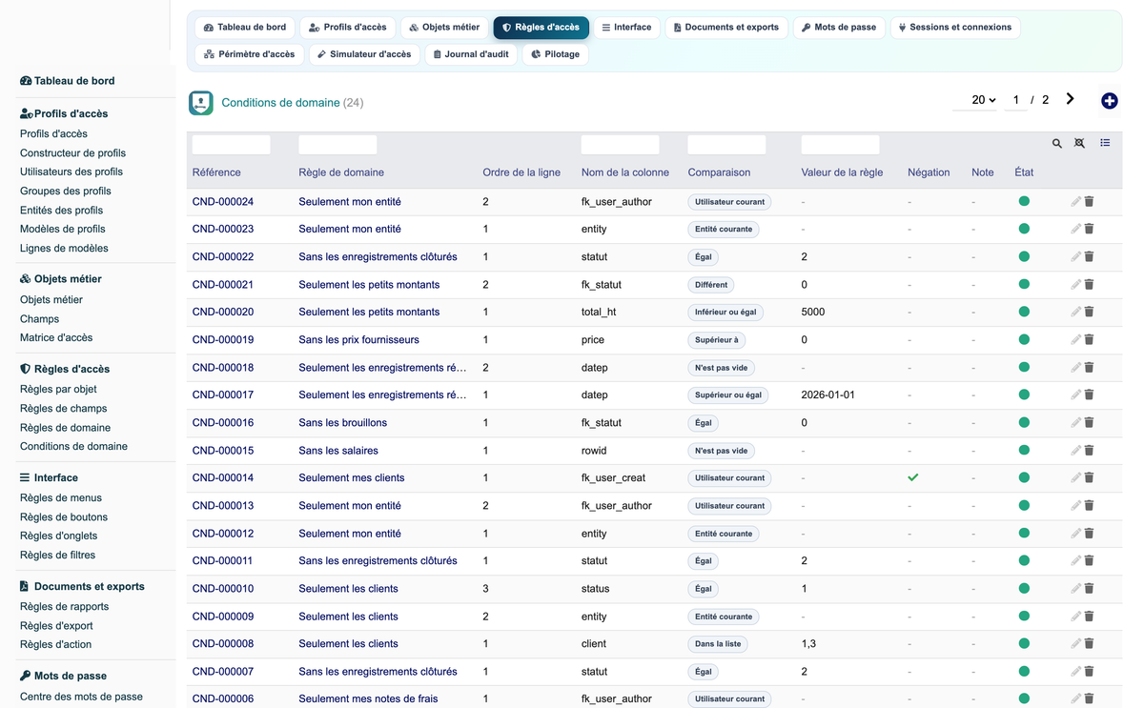
Task: Open the column selector list icon
Action: pyautogui.click(x=1105, y=143)
